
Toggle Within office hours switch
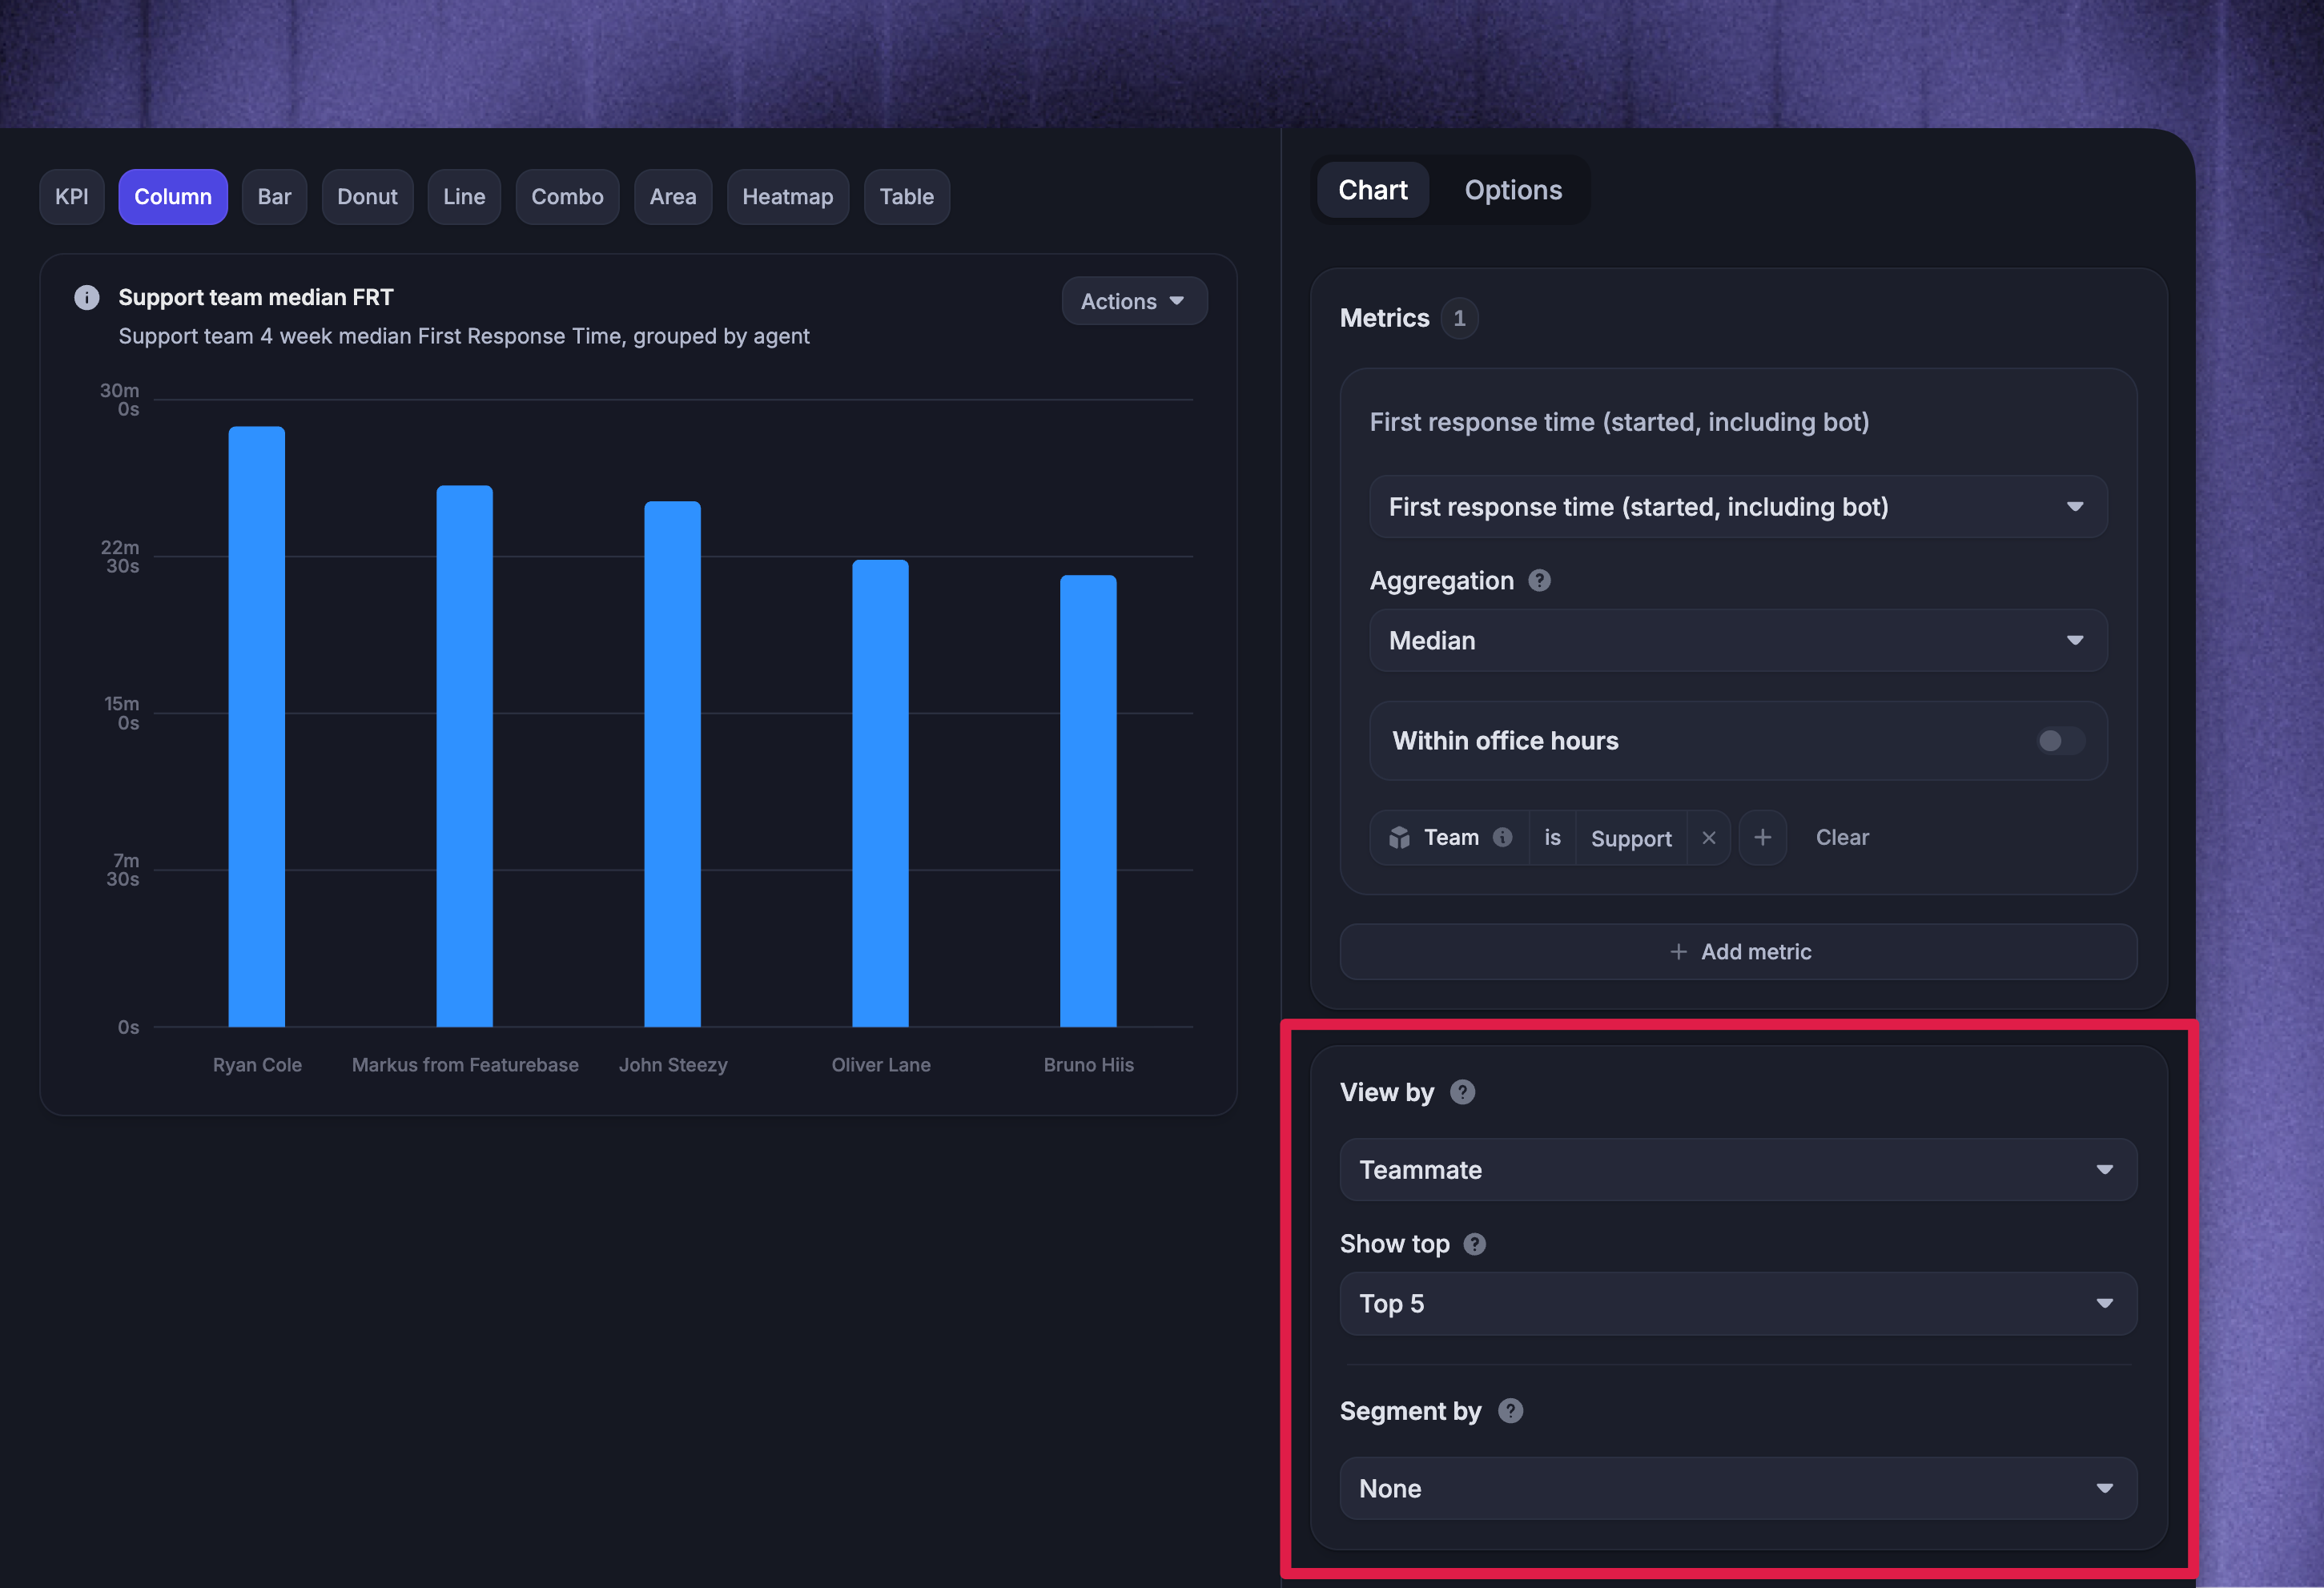(2061, 741)
